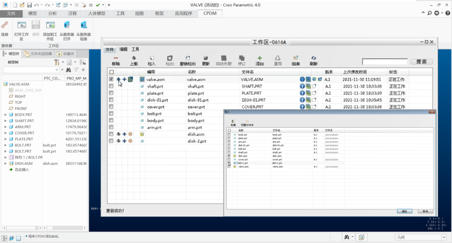Click blue info icon in VALVE.ASM row
Screen dimensions: 452x243
(302, 79)
